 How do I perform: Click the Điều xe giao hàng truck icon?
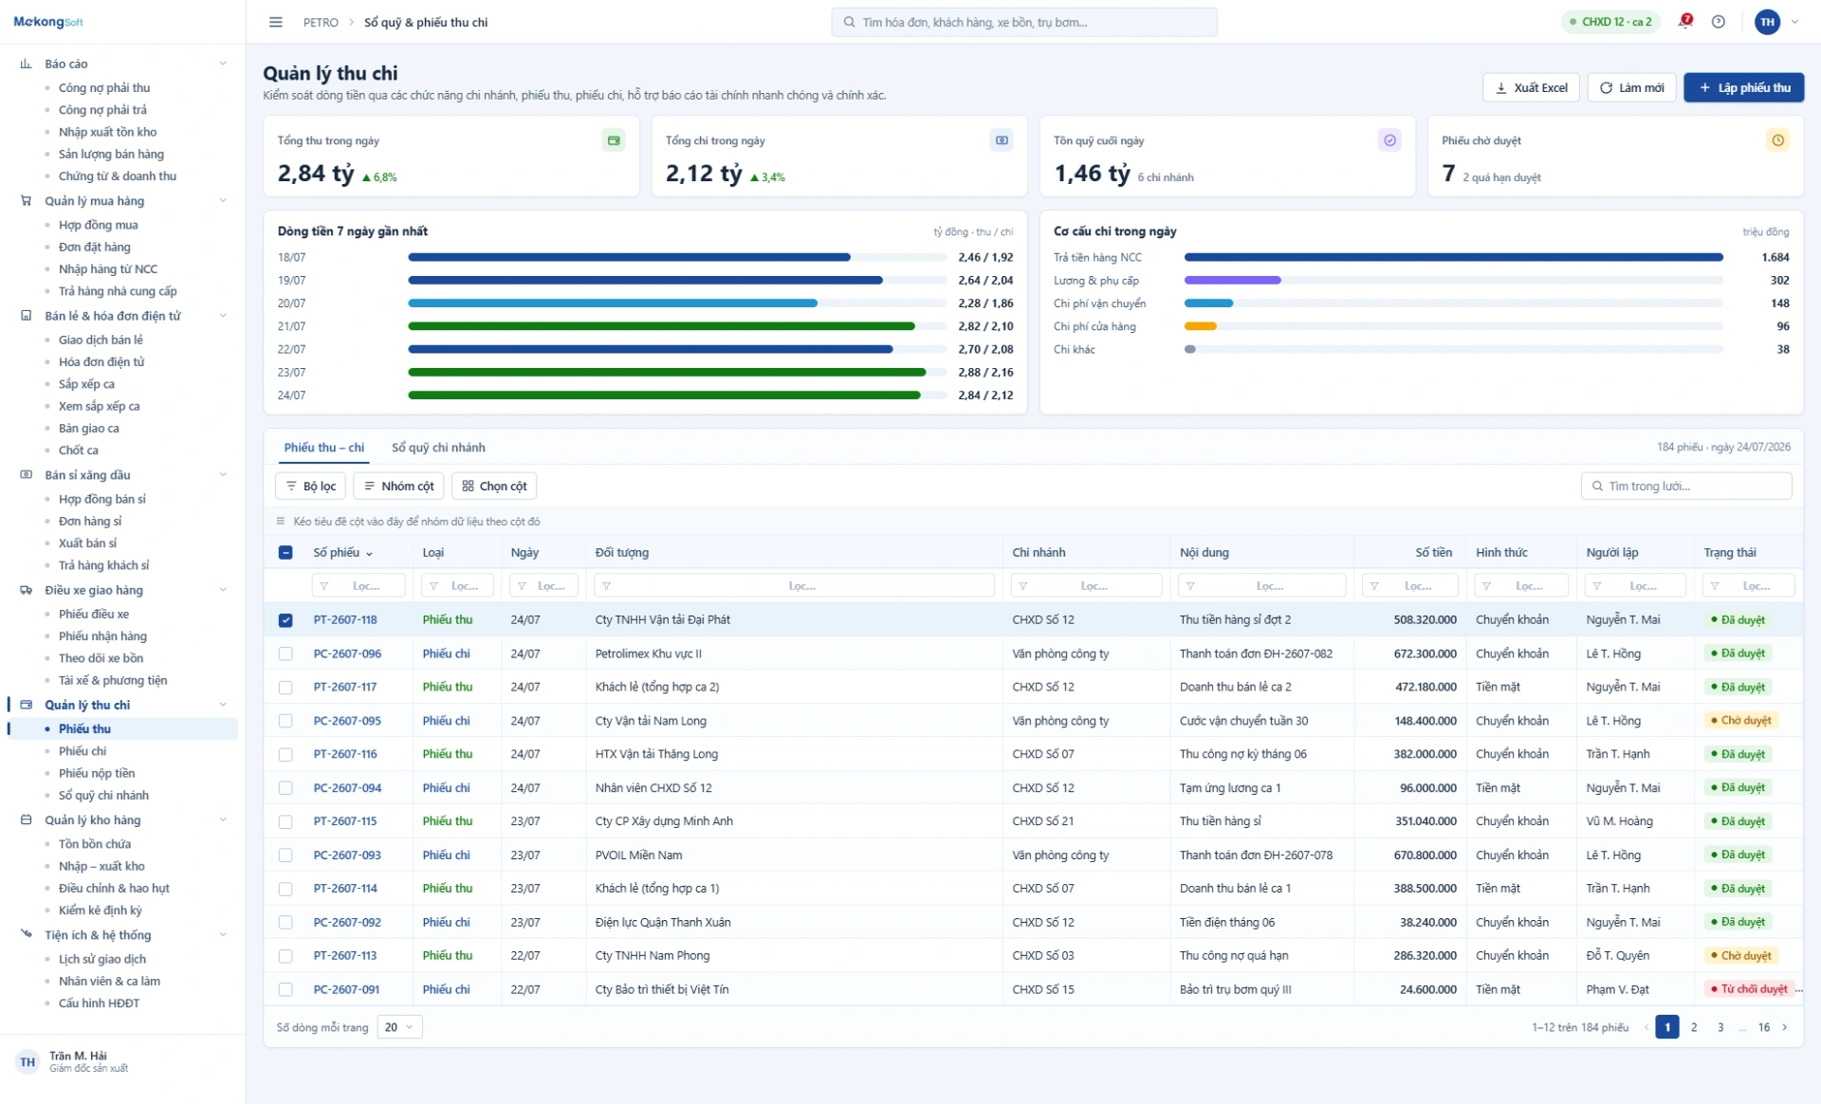click(x=27, y=590)
